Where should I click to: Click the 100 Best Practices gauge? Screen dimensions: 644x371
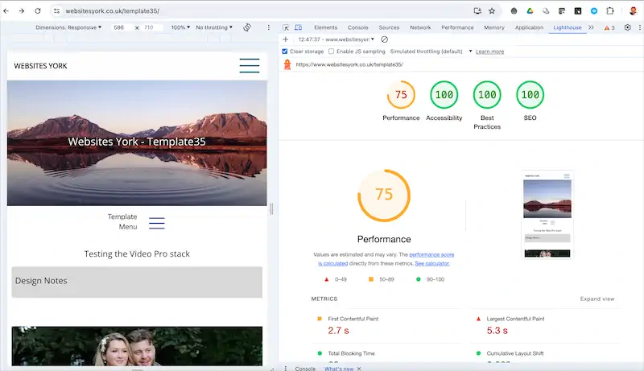click(487, 95)
